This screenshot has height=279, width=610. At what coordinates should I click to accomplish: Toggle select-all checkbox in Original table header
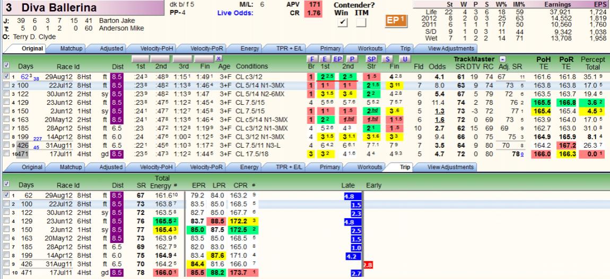(6, 65)
